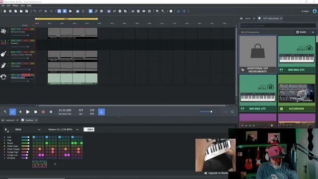Open the Pattern 01 (120 BPM) dropdown
318x179 pixels.
pyautogui.click(x=63, y=129)
